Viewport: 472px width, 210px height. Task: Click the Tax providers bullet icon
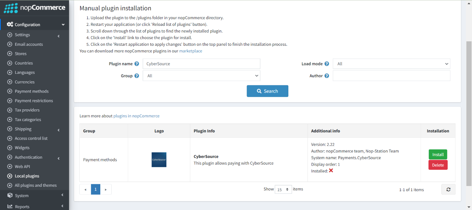(x=10, y=110)
